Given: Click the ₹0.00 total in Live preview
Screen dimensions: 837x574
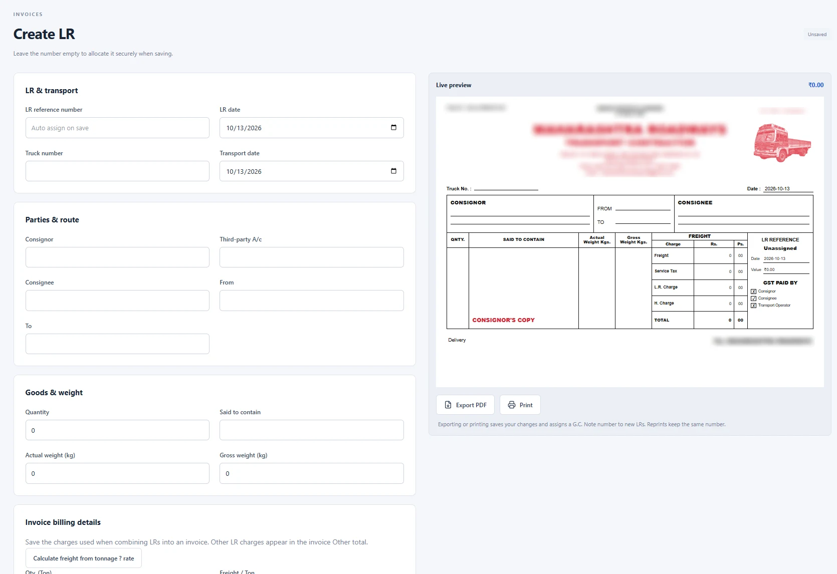Looking at the screenshot, I should [815, 85].
